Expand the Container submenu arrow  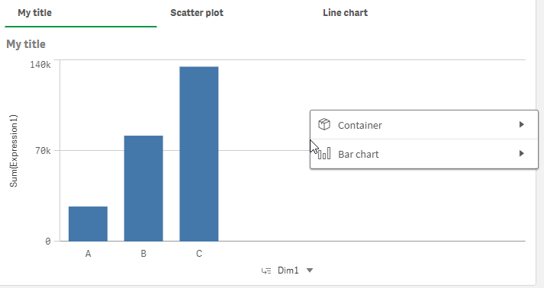pyautogui.click(x=521, y=124)
